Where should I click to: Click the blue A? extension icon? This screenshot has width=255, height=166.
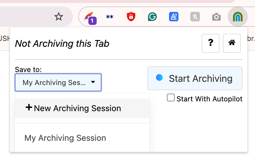coord(173,17)
